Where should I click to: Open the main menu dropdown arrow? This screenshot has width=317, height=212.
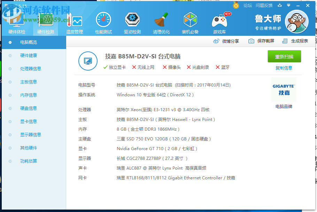(x=288, y=5)
